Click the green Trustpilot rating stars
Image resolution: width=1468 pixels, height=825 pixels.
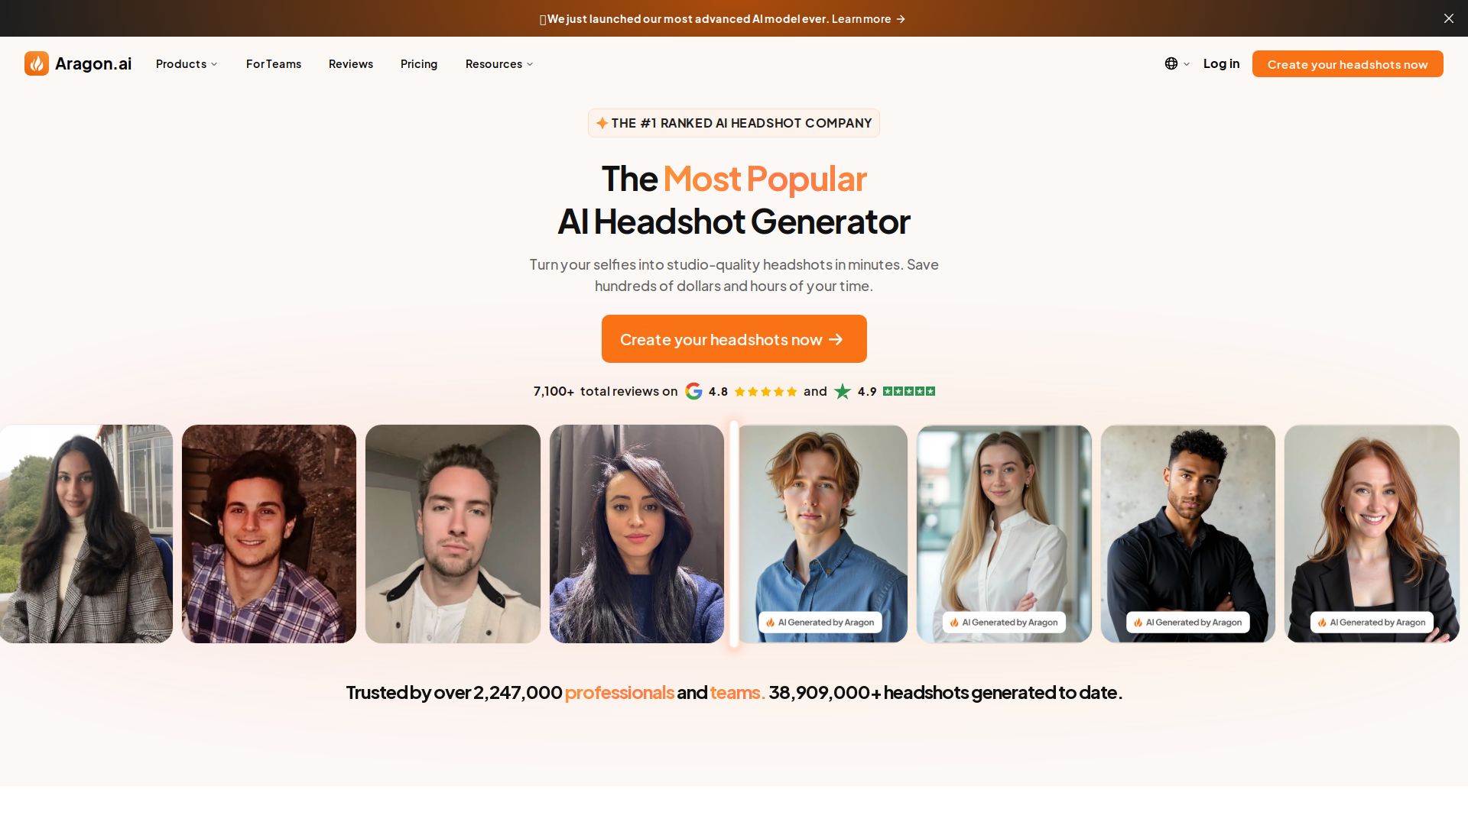tap(909, 391)
